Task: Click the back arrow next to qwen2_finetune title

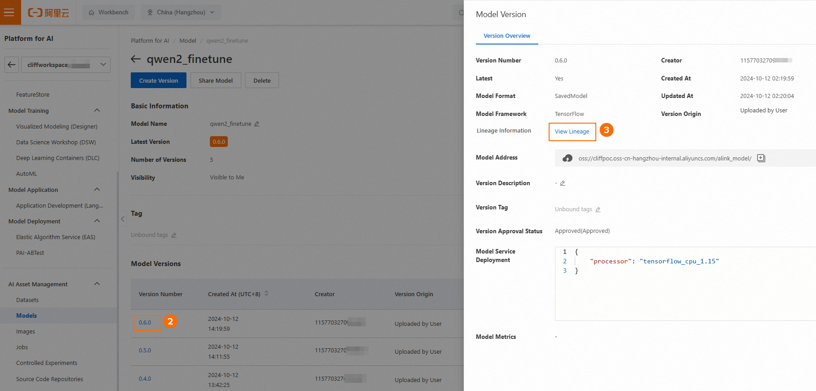Action: click(x=136, y=59)
